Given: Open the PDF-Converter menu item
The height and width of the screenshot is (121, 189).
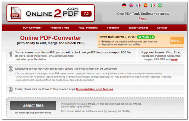Looking at the screenshot, I should (x=32, y=28).
